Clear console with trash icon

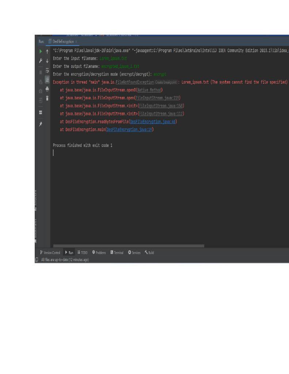coord(47,98)
